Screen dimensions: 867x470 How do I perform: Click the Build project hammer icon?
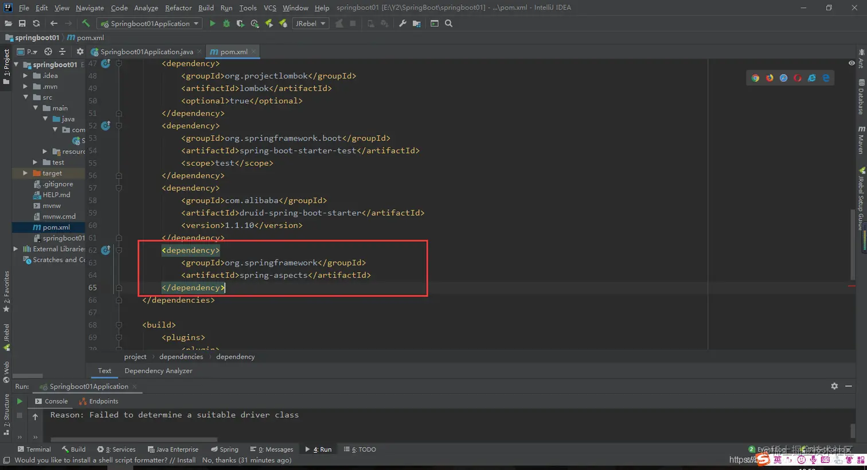[85, 23]
